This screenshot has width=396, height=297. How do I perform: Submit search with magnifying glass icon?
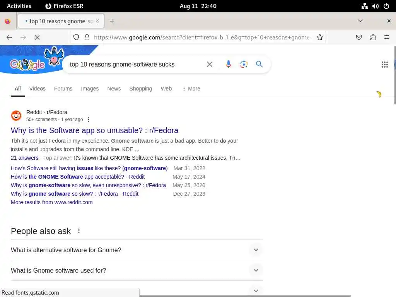(x=259, y=64)
